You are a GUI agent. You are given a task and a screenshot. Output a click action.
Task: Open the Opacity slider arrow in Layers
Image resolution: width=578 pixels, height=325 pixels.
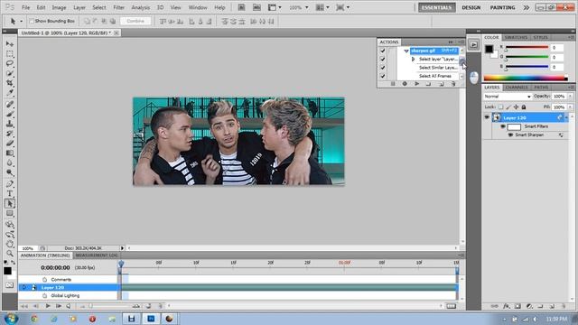click(x=571, y=97)
